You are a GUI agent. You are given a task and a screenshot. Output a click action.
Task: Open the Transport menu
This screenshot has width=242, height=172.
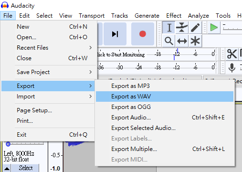point(92,16)
